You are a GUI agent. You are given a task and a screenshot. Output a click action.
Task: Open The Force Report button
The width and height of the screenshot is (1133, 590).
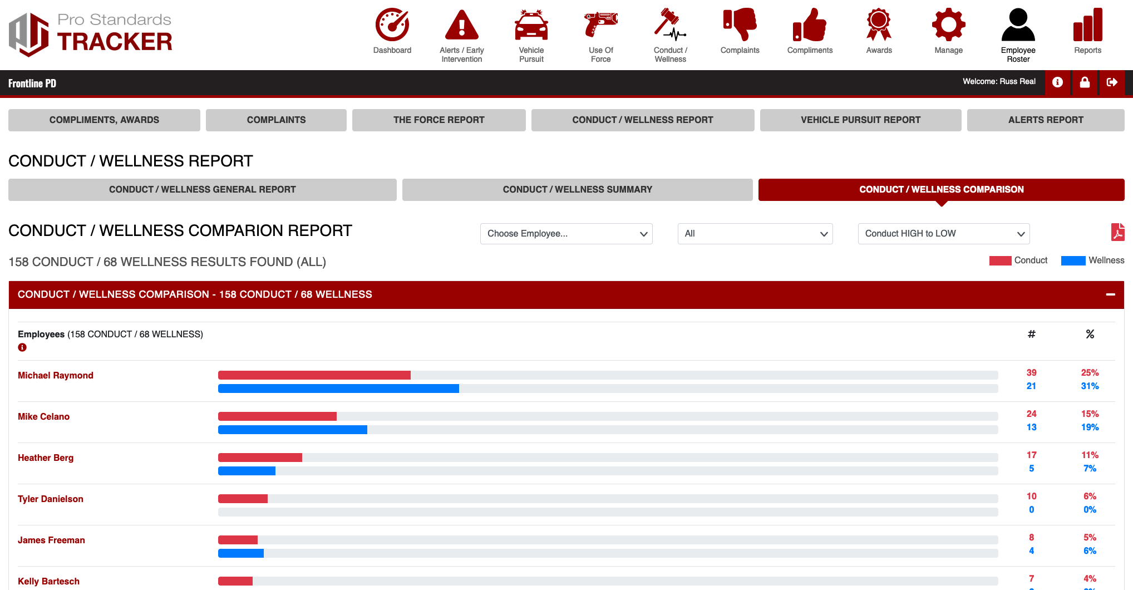[x=439, y=120]
